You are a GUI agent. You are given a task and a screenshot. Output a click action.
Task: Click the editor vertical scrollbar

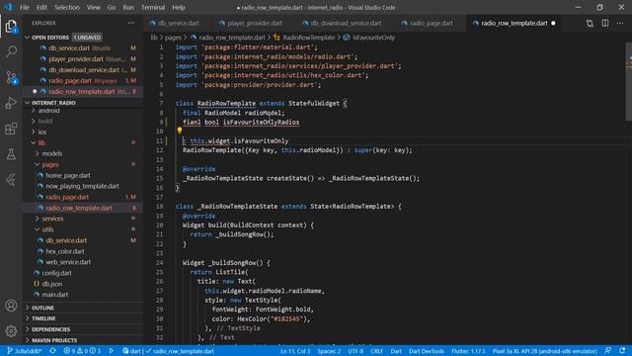pyautogui.click(x=628, y=81)
